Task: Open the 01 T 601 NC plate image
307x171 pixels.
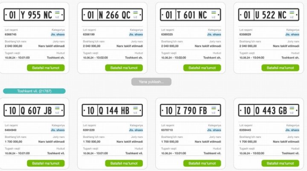Action: [x=190, y=15]
